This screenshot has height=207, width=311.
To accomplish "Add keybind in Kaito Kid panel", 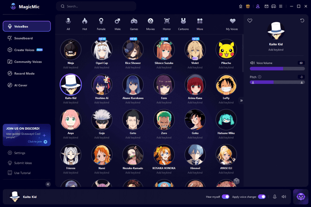I will [276, 49].
